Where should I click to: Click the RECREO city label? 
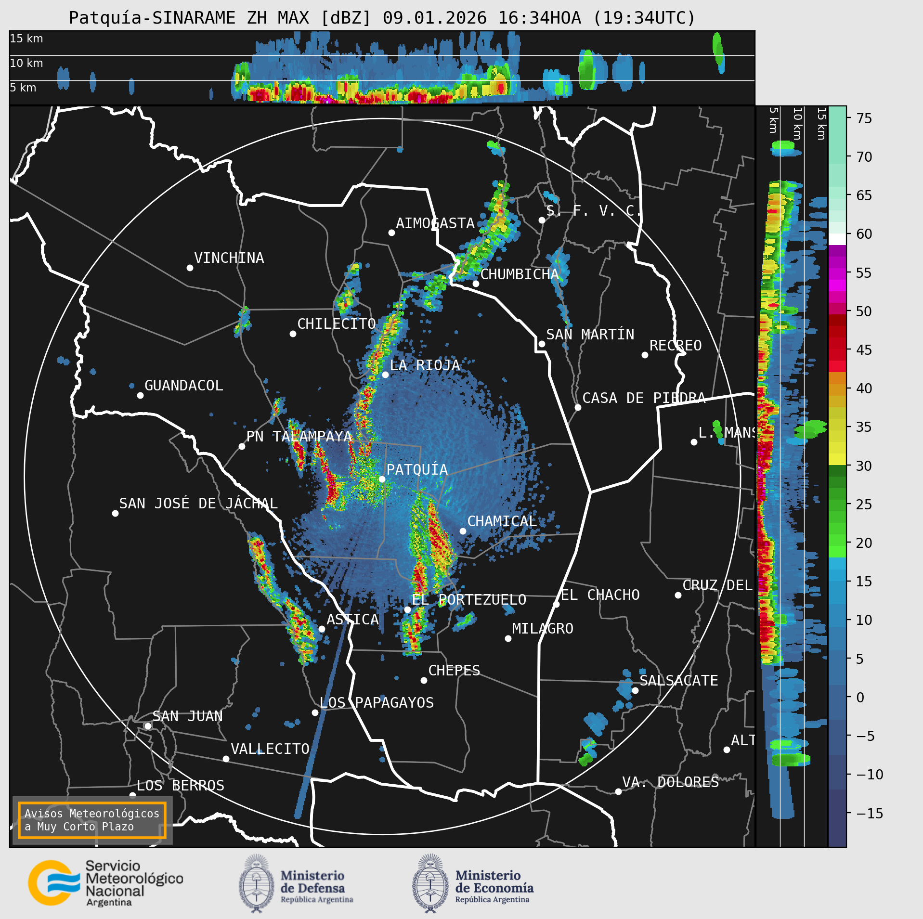point(676,346)
